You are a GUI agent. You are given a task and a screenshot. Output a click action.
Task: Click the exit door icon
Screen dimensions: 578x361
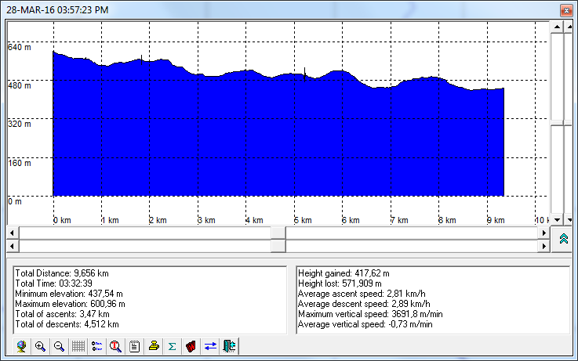click(x=228, y=346)
